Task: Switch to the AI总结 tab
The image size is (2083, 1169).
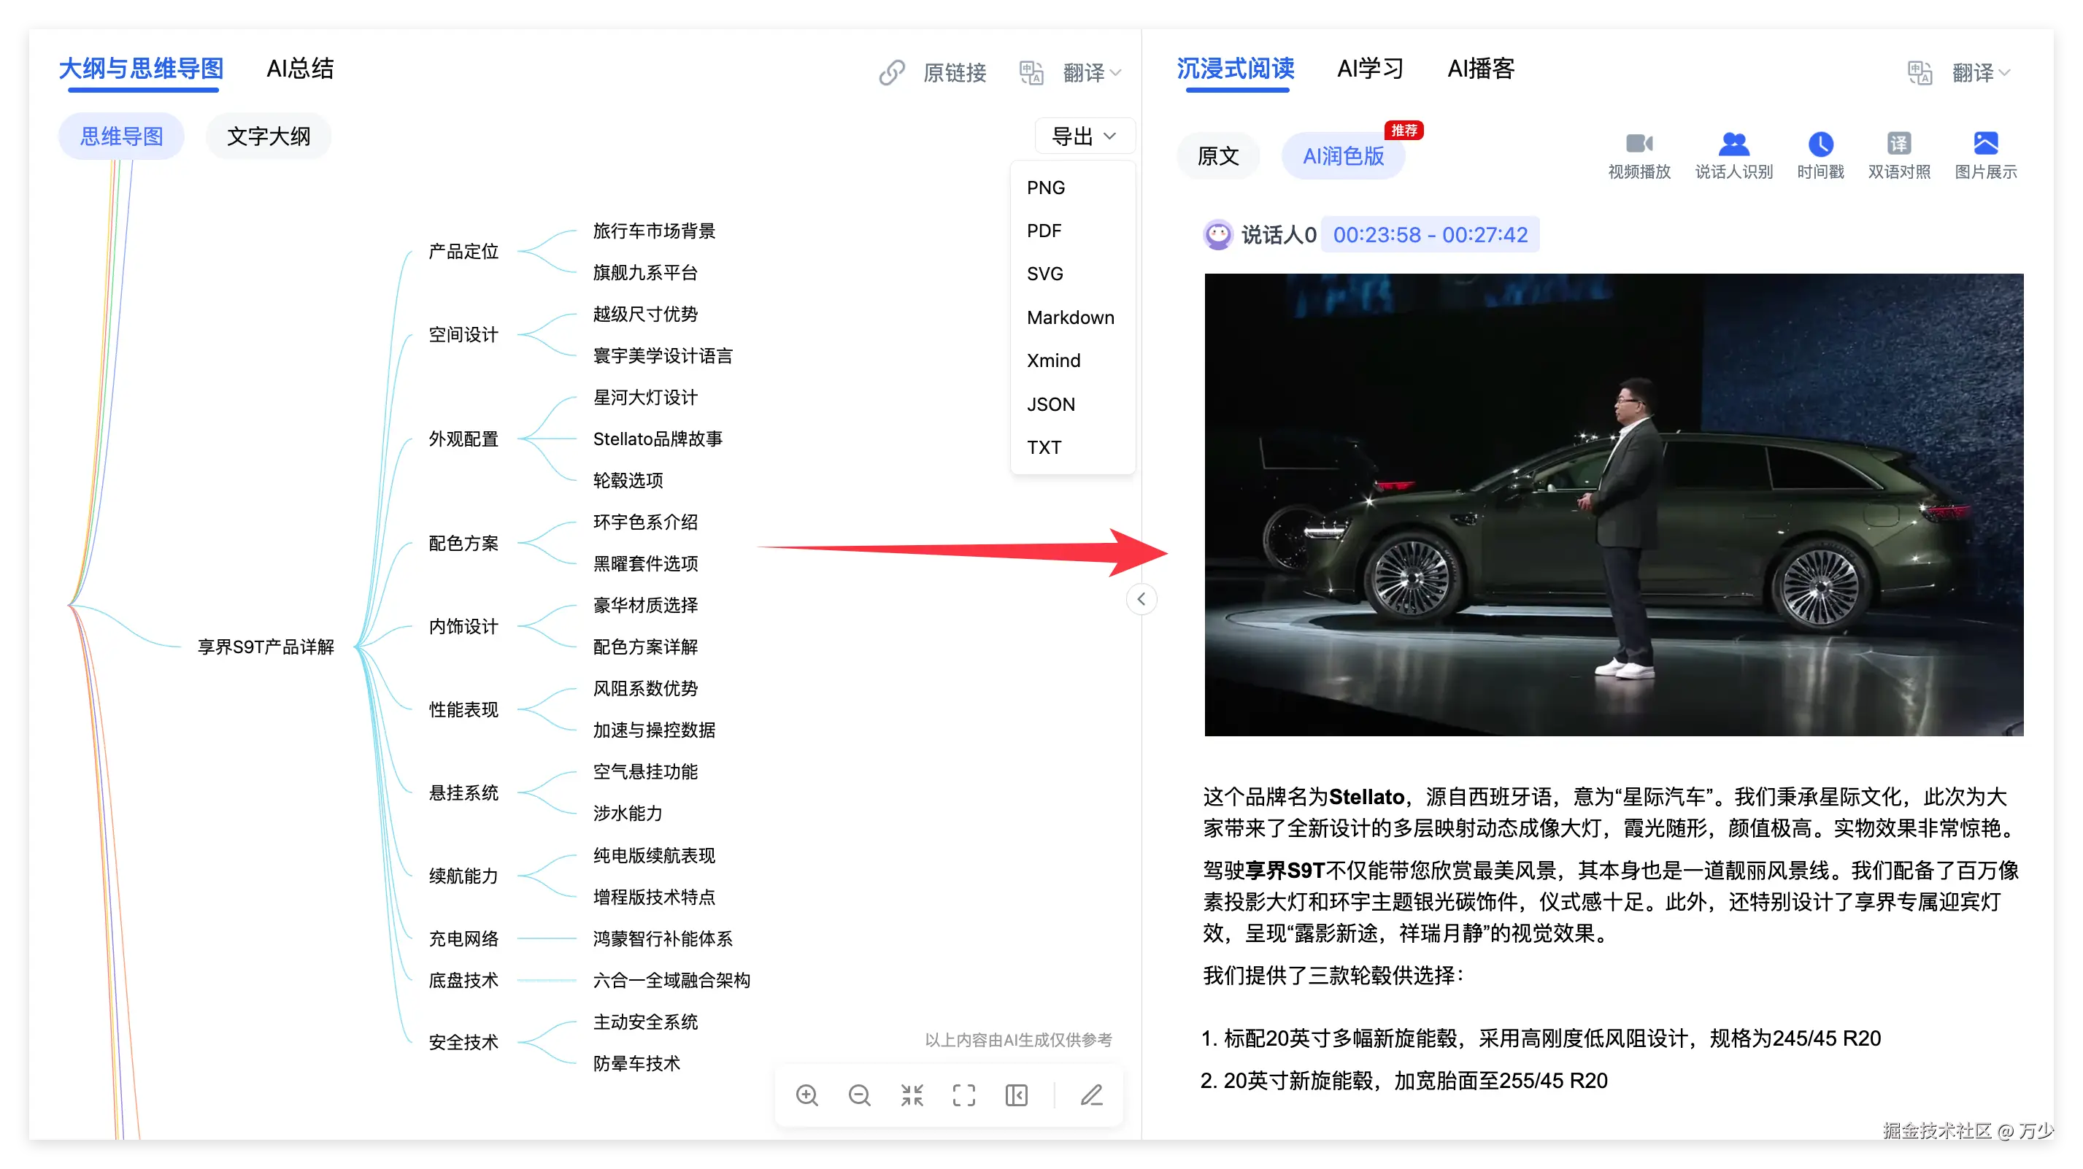Action: pos(300,69)
